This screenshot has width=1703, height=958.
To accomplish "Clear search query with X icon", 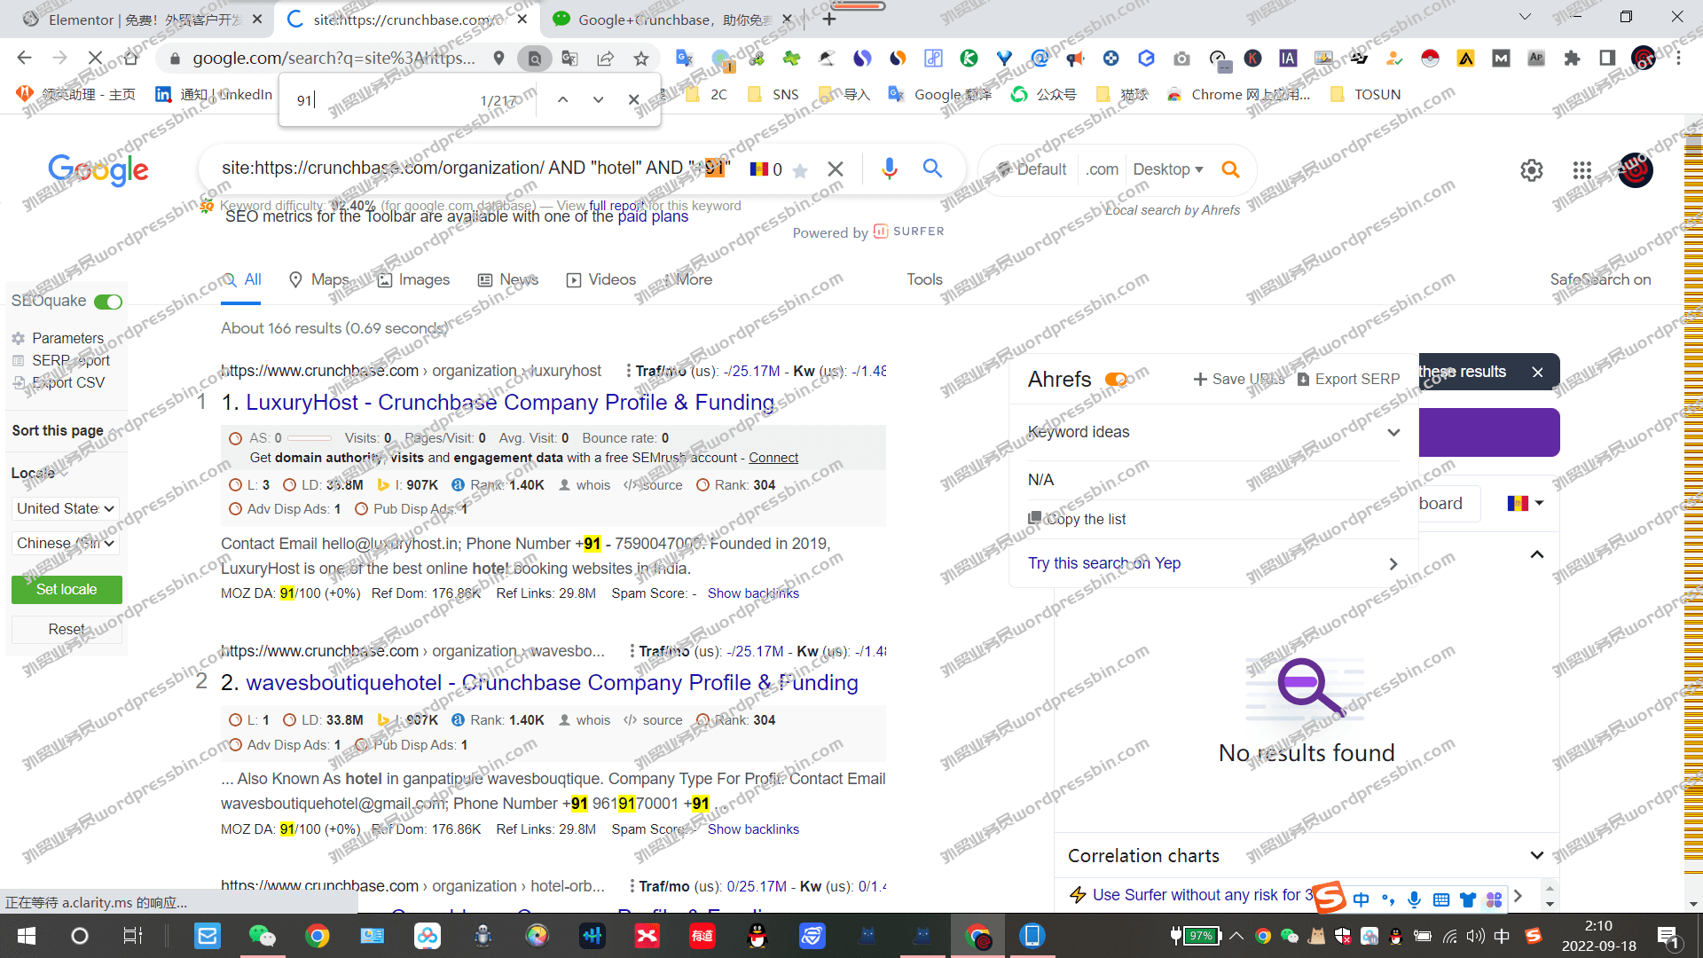I will pyautogui.click(x=835, y=169).
